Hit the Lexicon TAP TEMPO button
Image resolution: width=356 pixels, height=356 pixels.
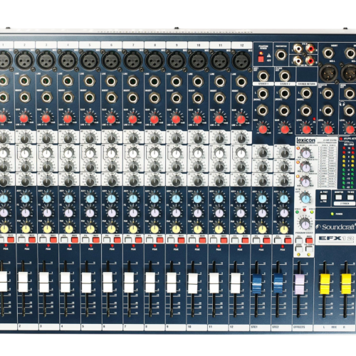(309, 249)
